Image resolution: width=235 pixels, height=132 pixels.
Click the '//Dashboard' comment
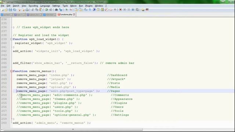117,75
